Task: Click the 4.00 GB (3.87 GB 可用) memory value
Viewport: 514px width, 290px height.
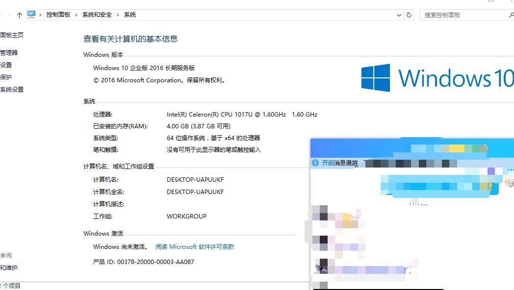Action: tap(198, 126)
